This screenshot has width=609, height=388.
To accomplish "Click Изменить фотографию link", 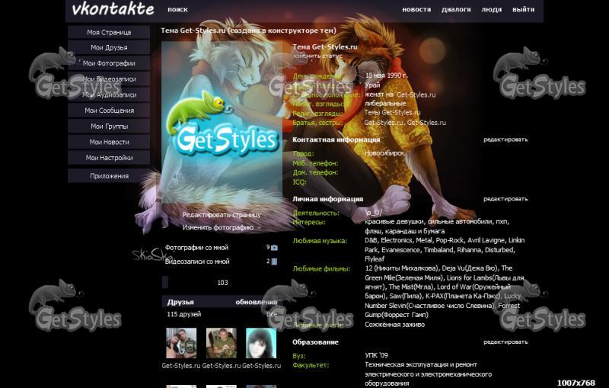I will point(218,227).
